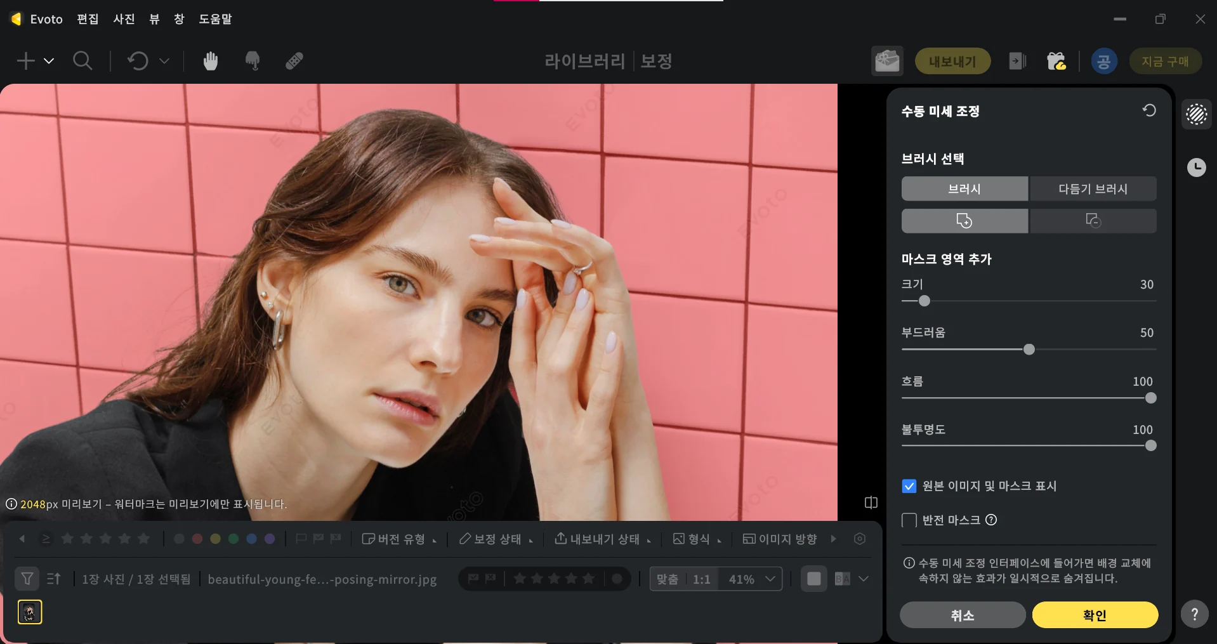This screenshot has width=1217, height=644.
Task: Choose the subtract mask area mode
Action: pyautogui.click(x=1093, y=221)
